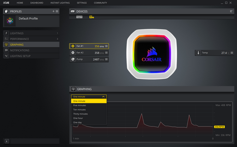The height and width of the screenshot is (147, 237).
Task: Click the iCUE logo
Action: 6,3
